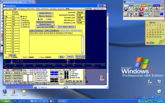Go to previous month in calendar
The width and height of the screenshot is (165, 103).
(x=149, y=23)
